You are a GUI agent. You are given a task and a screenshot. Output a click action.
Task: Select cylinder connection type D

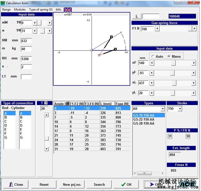click(25, 125)
